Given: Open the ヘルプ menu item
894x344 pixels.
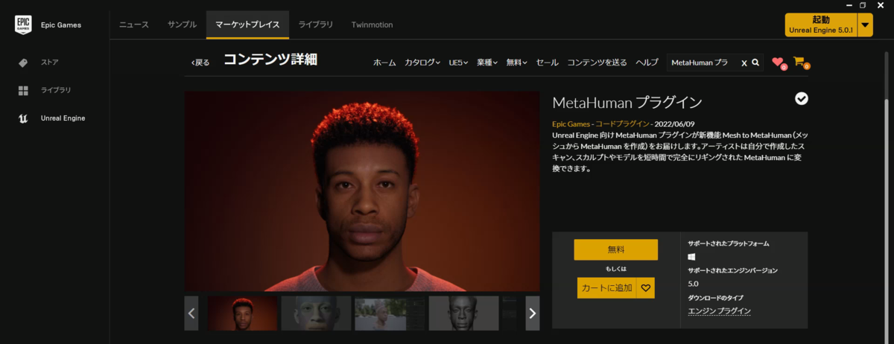Looking at the screenshot, I should click(647, 63).
